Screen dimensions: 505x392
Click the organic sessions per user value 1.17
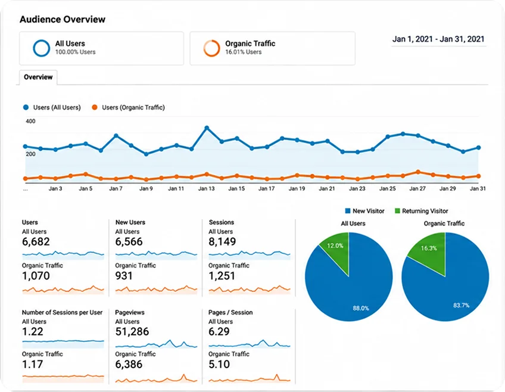pos(33,365)
